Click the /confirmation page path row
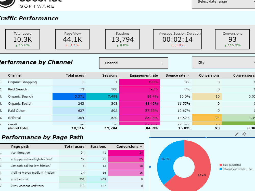This screenshot has width=255, height=191. pos(72,153)
